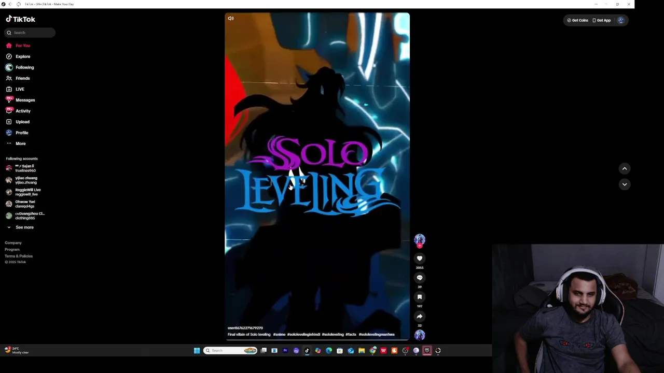Open the Activity notifications
The image size is (664, 373).
point(18,111)
